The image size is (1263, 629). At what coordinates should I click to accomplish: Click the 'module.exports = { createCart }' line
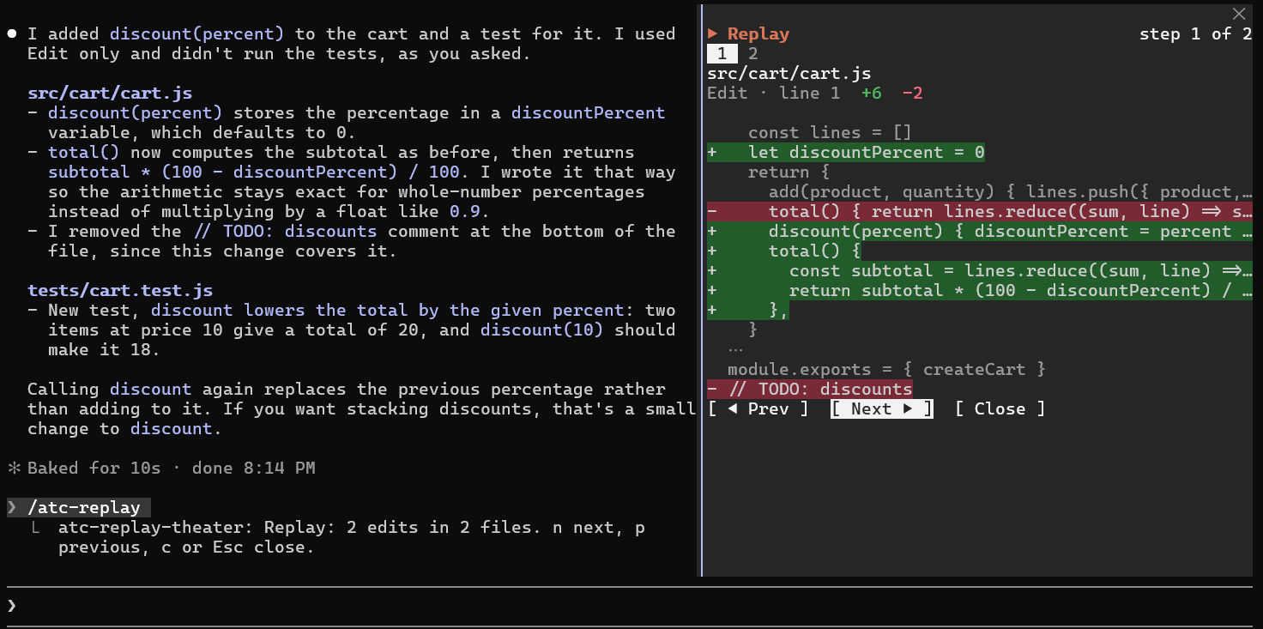click(887, 370)
